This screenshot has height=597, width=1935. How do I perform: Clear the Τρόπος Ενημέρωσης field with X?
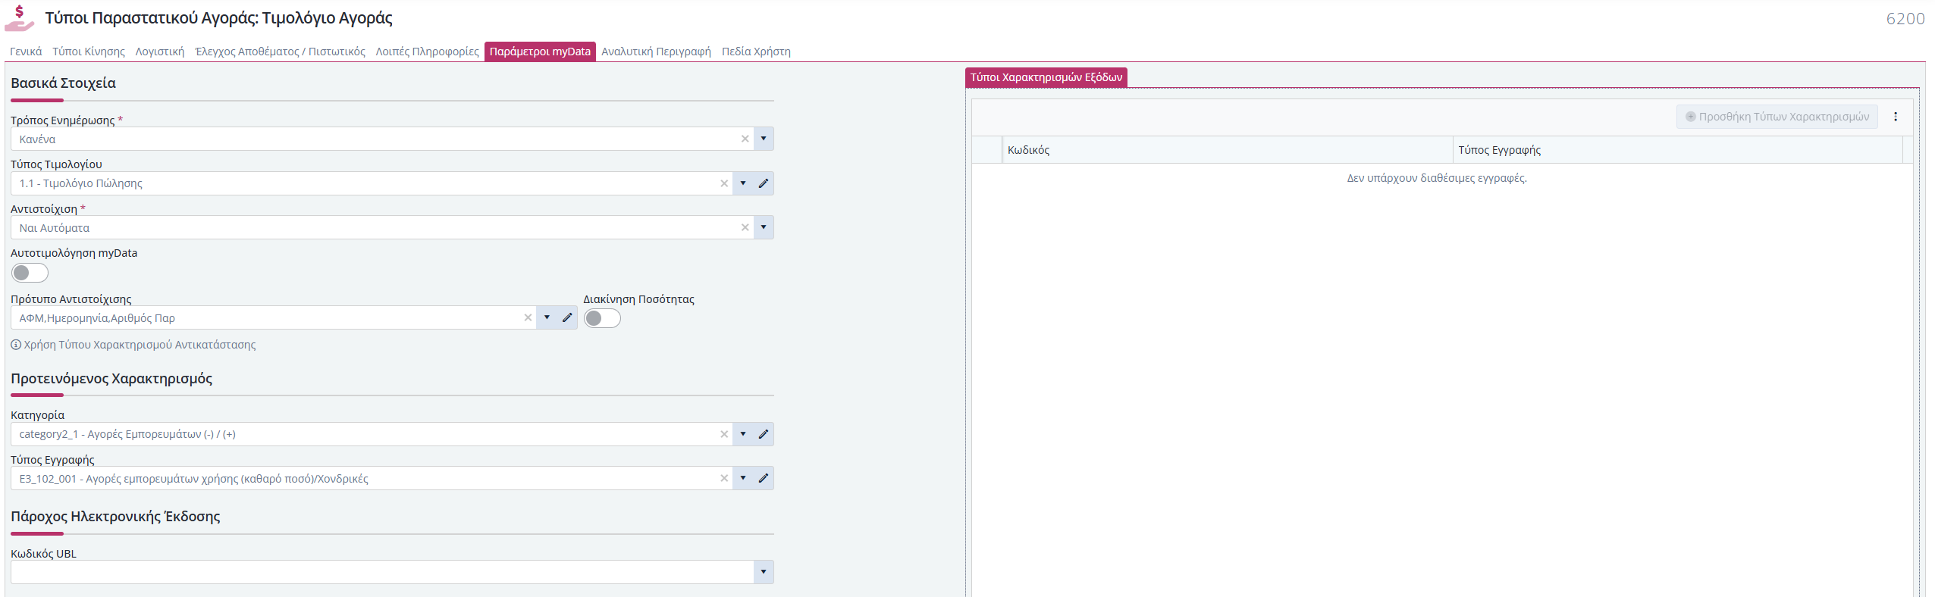point(745,139)
